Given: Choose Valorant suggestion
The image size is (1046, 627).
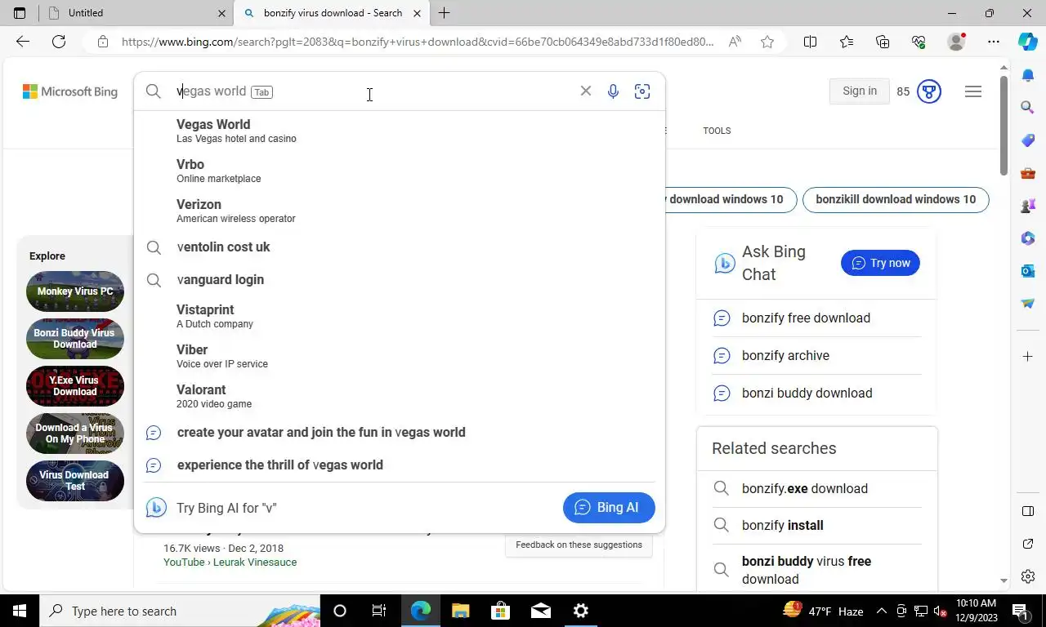Looking at the screenshot, I should coord(399,396).
